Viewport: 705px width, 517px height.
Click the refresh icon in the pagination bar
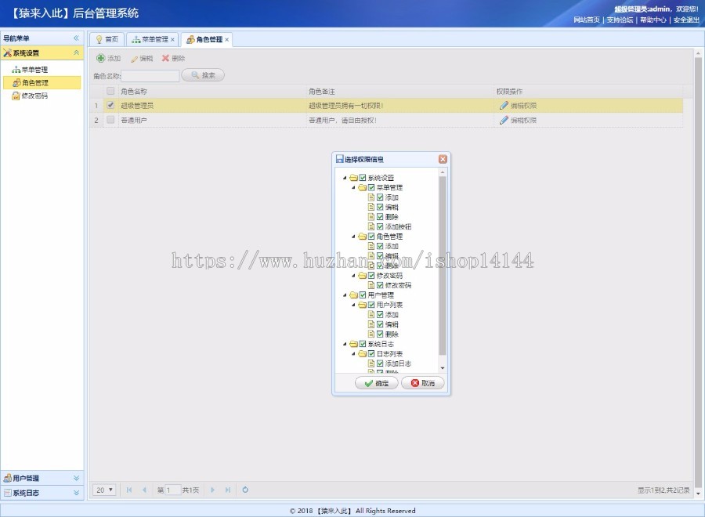[x=246, y=490]
